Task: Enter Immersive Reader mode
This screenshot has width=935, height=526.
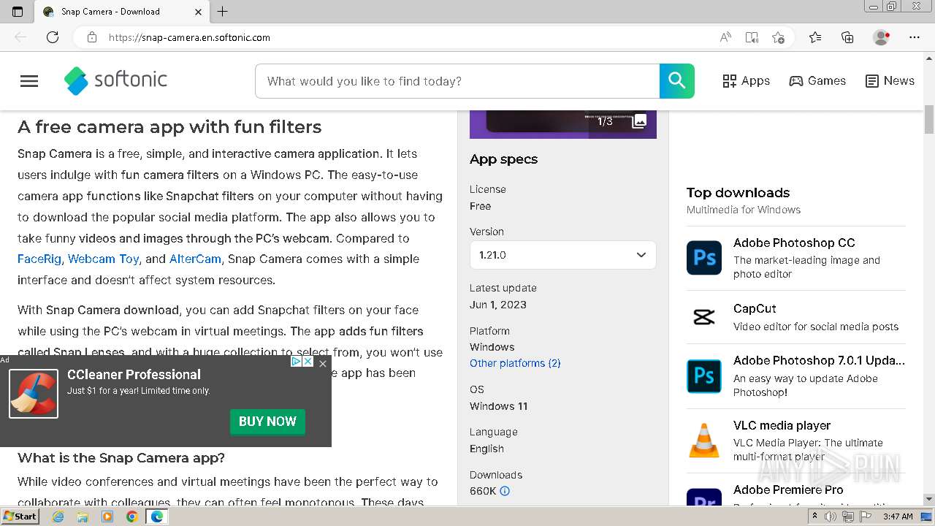Action: 752,37
